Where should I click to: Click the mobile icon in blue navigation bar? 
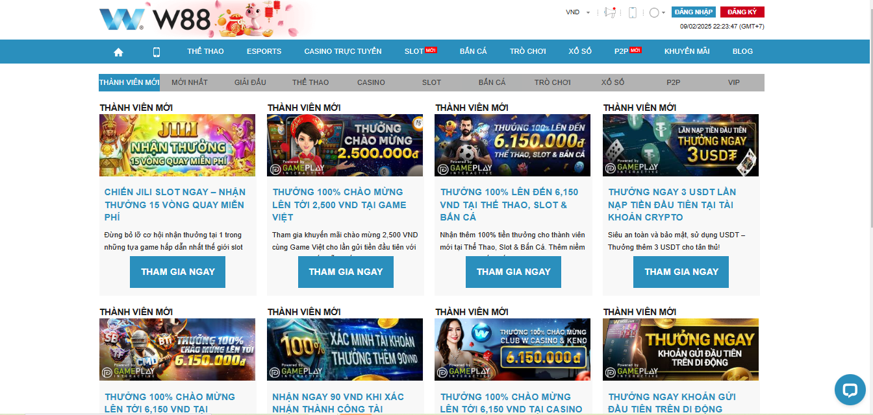tap(156, 52)
